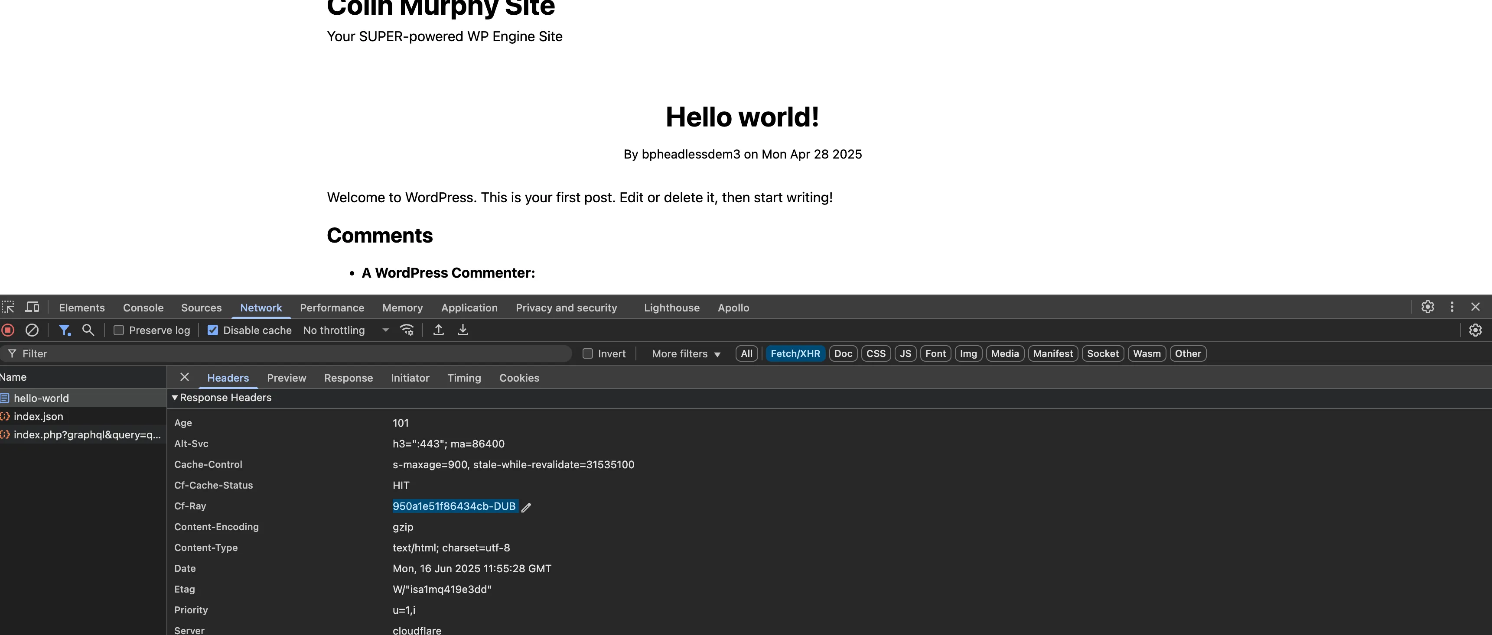The width and height of the screenshot is (1492, 635).
Task: Open the More filters dropdown
Action: click(685, 354)
